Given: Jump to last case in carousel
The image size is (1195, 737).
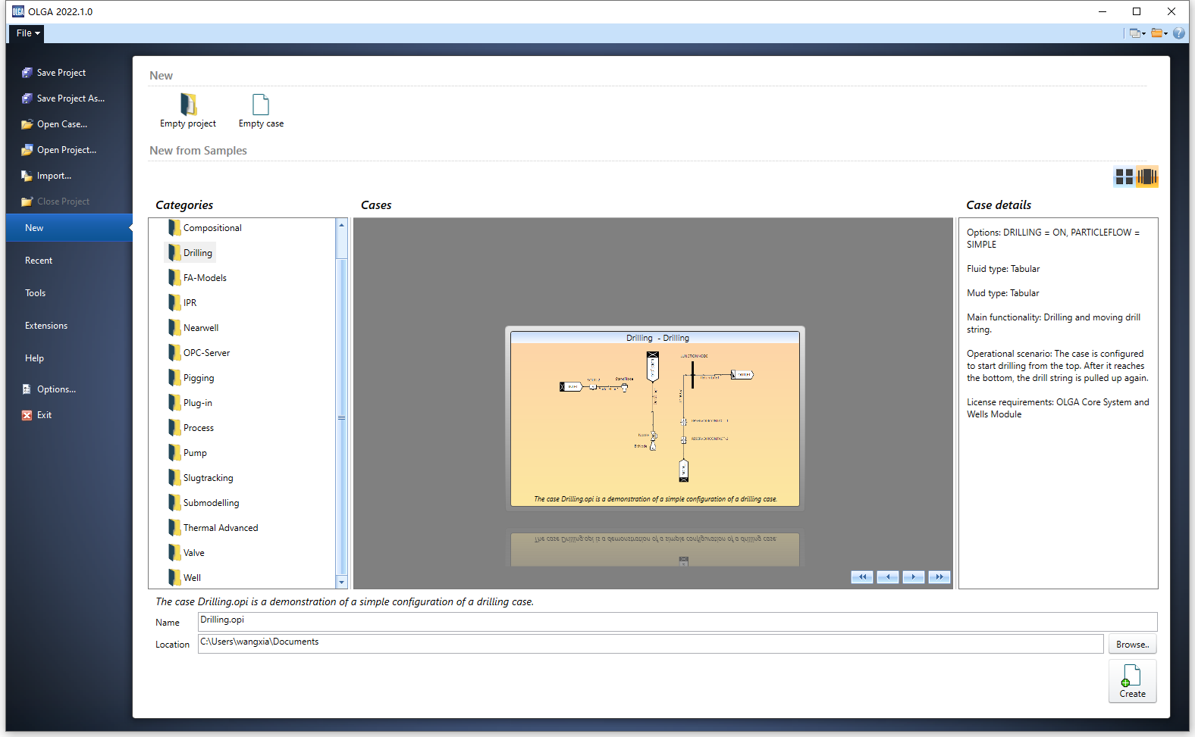Looking at the screenshot, I should [939, 577].
